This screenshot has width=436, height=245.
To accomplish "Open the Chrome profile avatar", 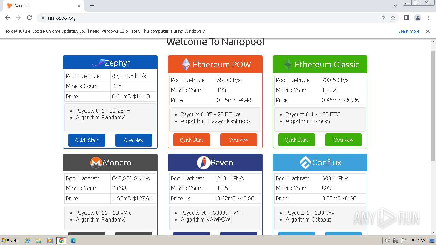I will coord(417,18).
